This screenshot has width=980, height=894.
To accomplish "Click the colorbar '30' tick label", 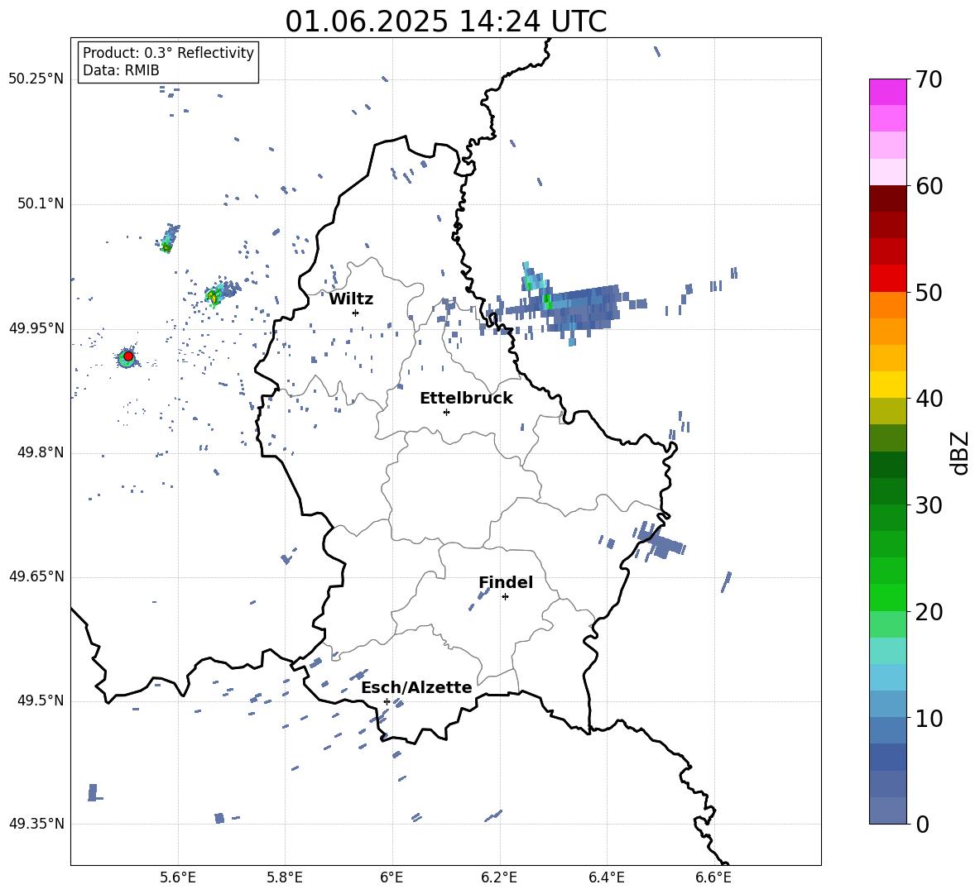I will (x=929, y=505).
